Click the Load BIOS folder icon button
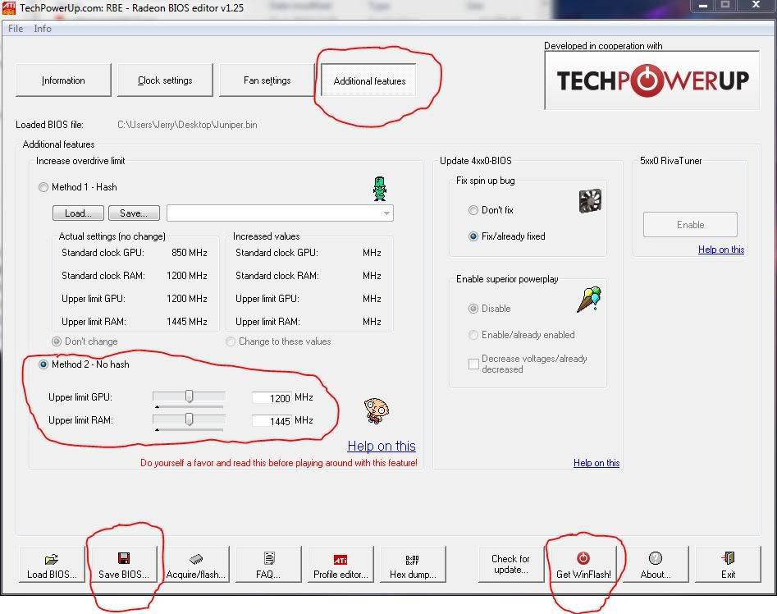777x614 pixels. [51, 565]
